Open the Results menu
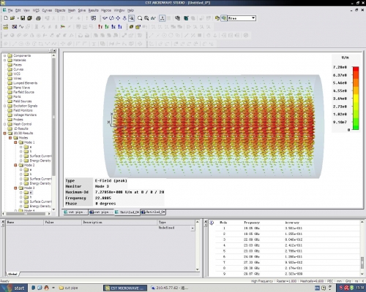 (x=93, y=10)
